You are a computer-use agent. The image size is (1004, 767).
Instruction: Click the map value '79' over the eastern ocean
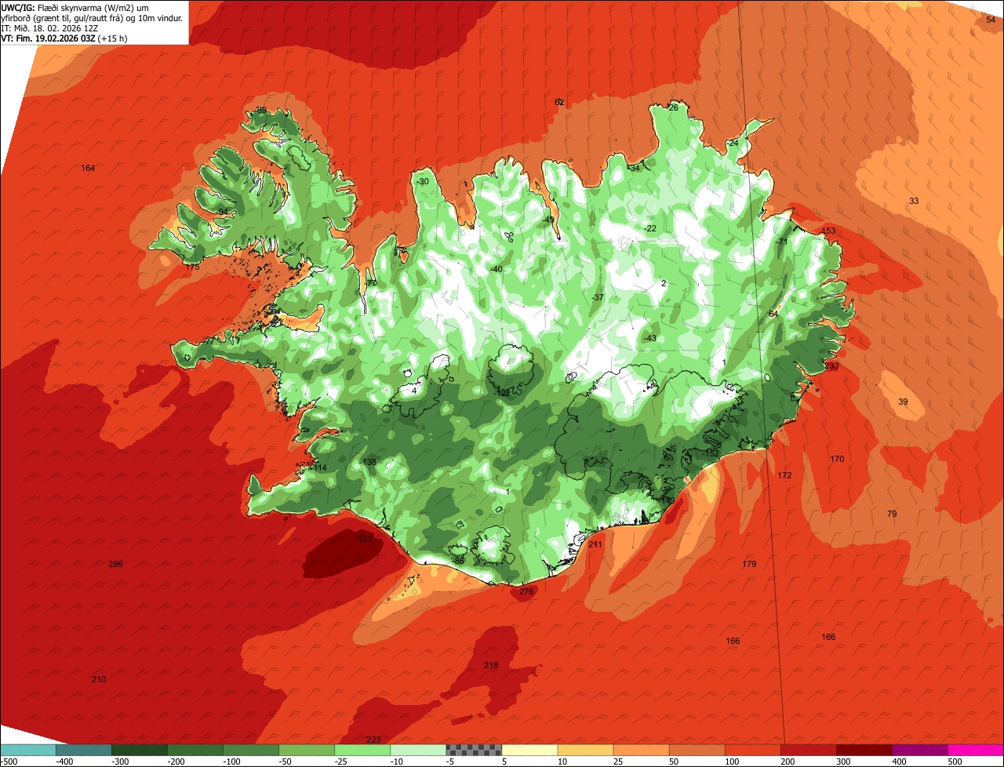tap(892, 514)
